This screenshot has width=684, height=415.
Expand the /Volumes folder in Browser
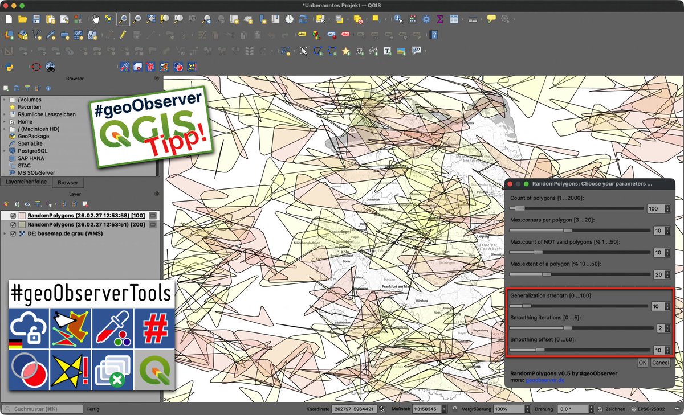click(x=5, y=100)
